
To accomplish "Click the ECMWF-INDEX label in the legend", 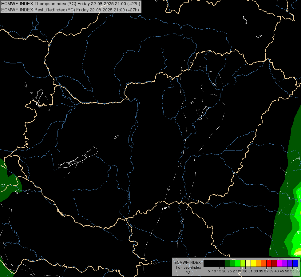I will [x=188, y=263].
